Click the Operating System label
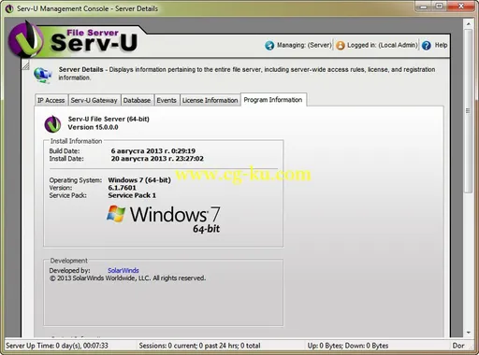The height and width of the screenshot is (355, 479). pos(76,180)
